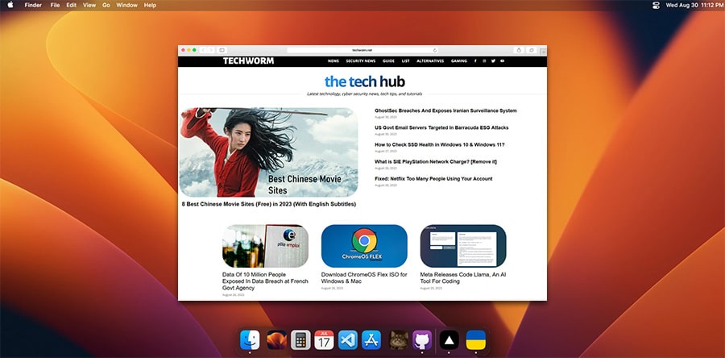This screenshot has width=725, height=358.
Task: Open How to Check SSD Health article
Action: pos(440,145)
